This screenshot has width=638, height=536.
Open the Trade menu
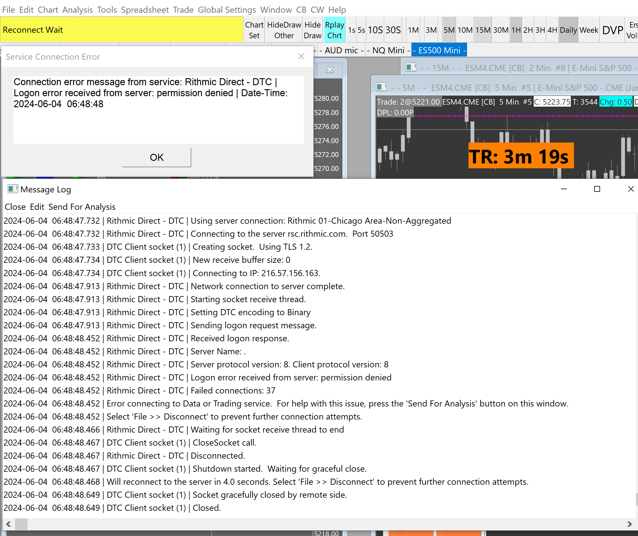(183, 10)
